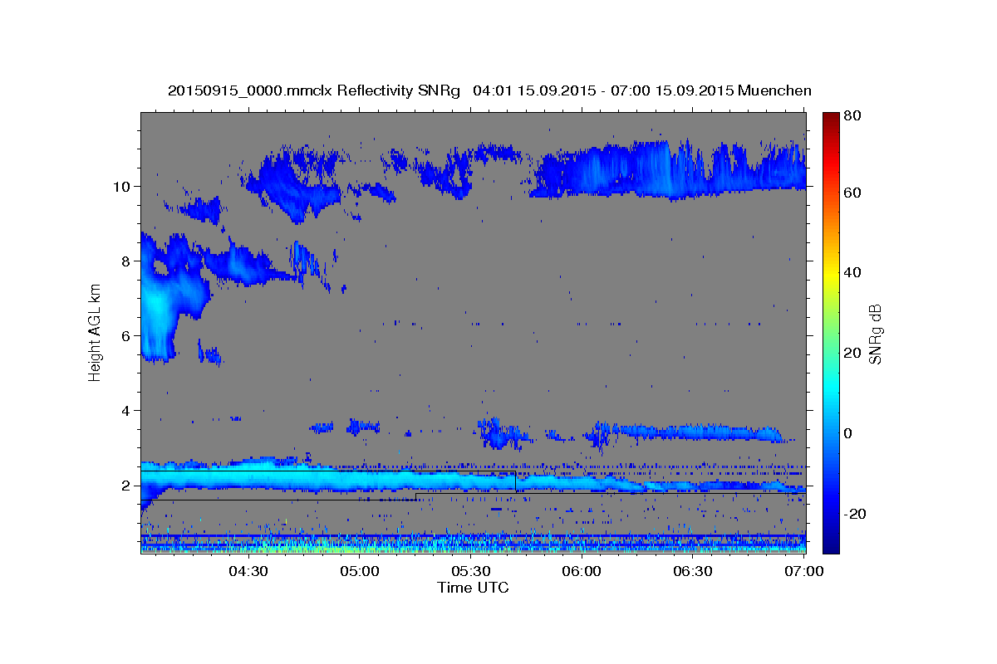Click the plot title text starting with 20150915_0000.mmclx
The width and height of the screenshot is (997, 664).
(x=489, y=90)
